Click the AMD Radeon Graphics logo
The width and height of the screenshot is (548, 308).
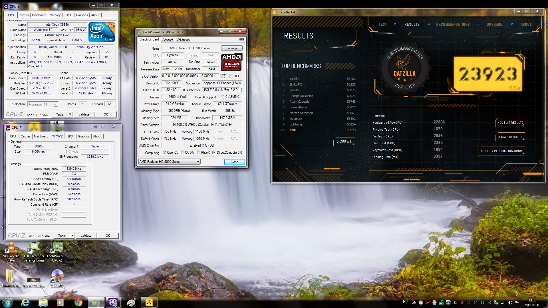[231, 62]
